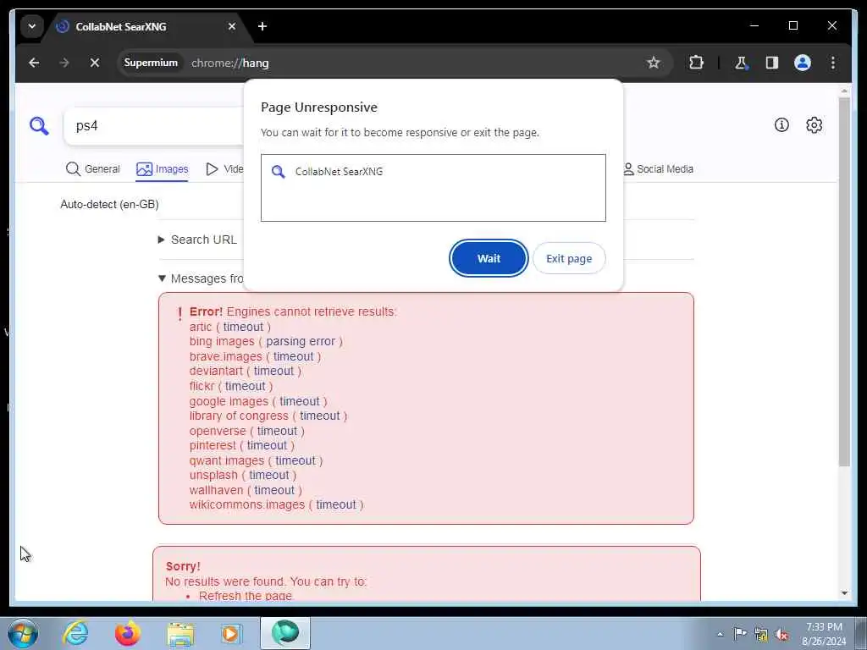
Task: Open the Action Center flag icon
Action: (739, 633)
